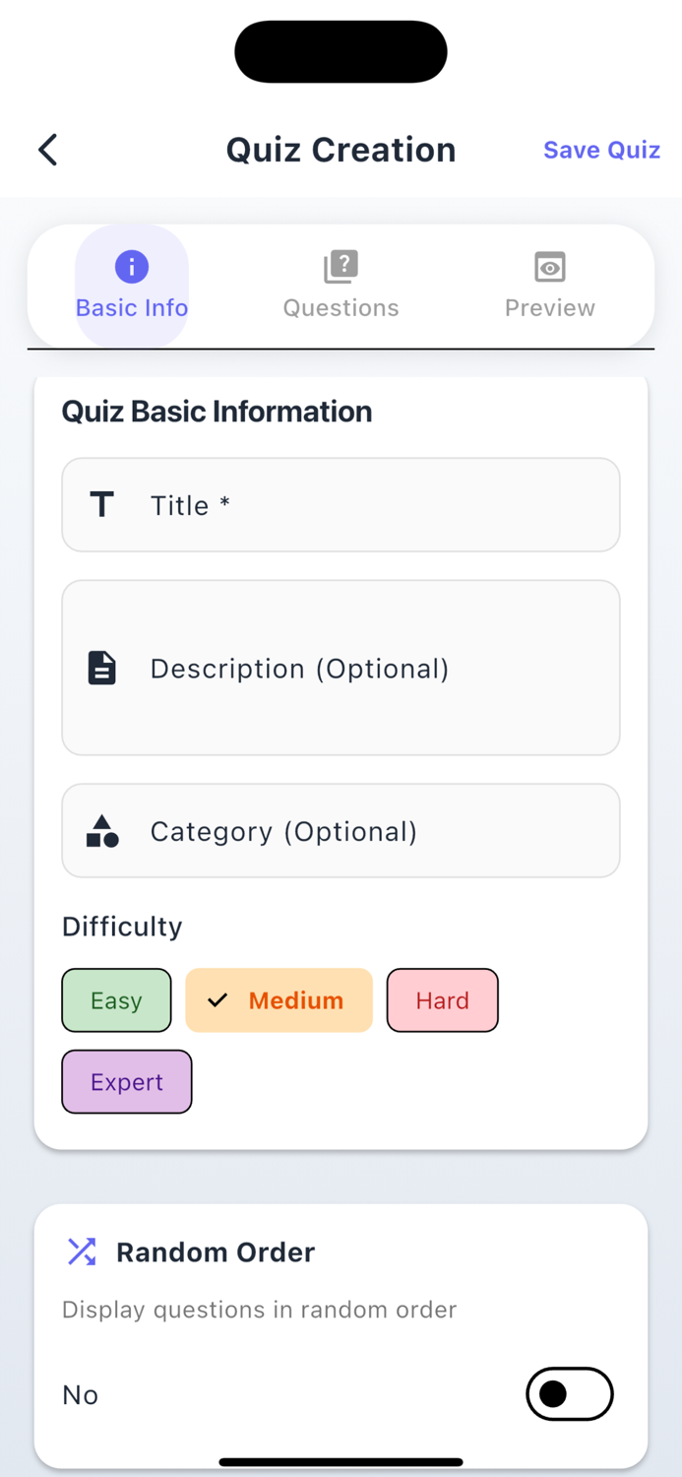682x1477 pixels.
Task: Click the info icon above Basic Info
Action: click(x=131, y=266)
